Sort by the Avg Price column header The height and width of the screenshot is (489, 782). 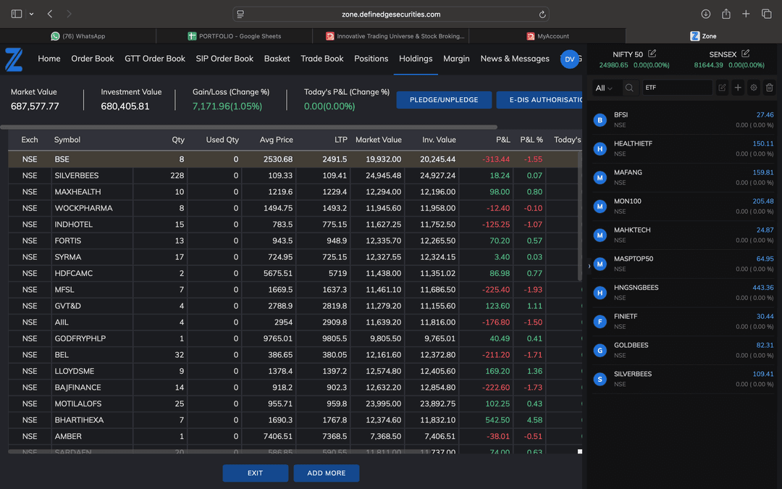click(277, 140)
